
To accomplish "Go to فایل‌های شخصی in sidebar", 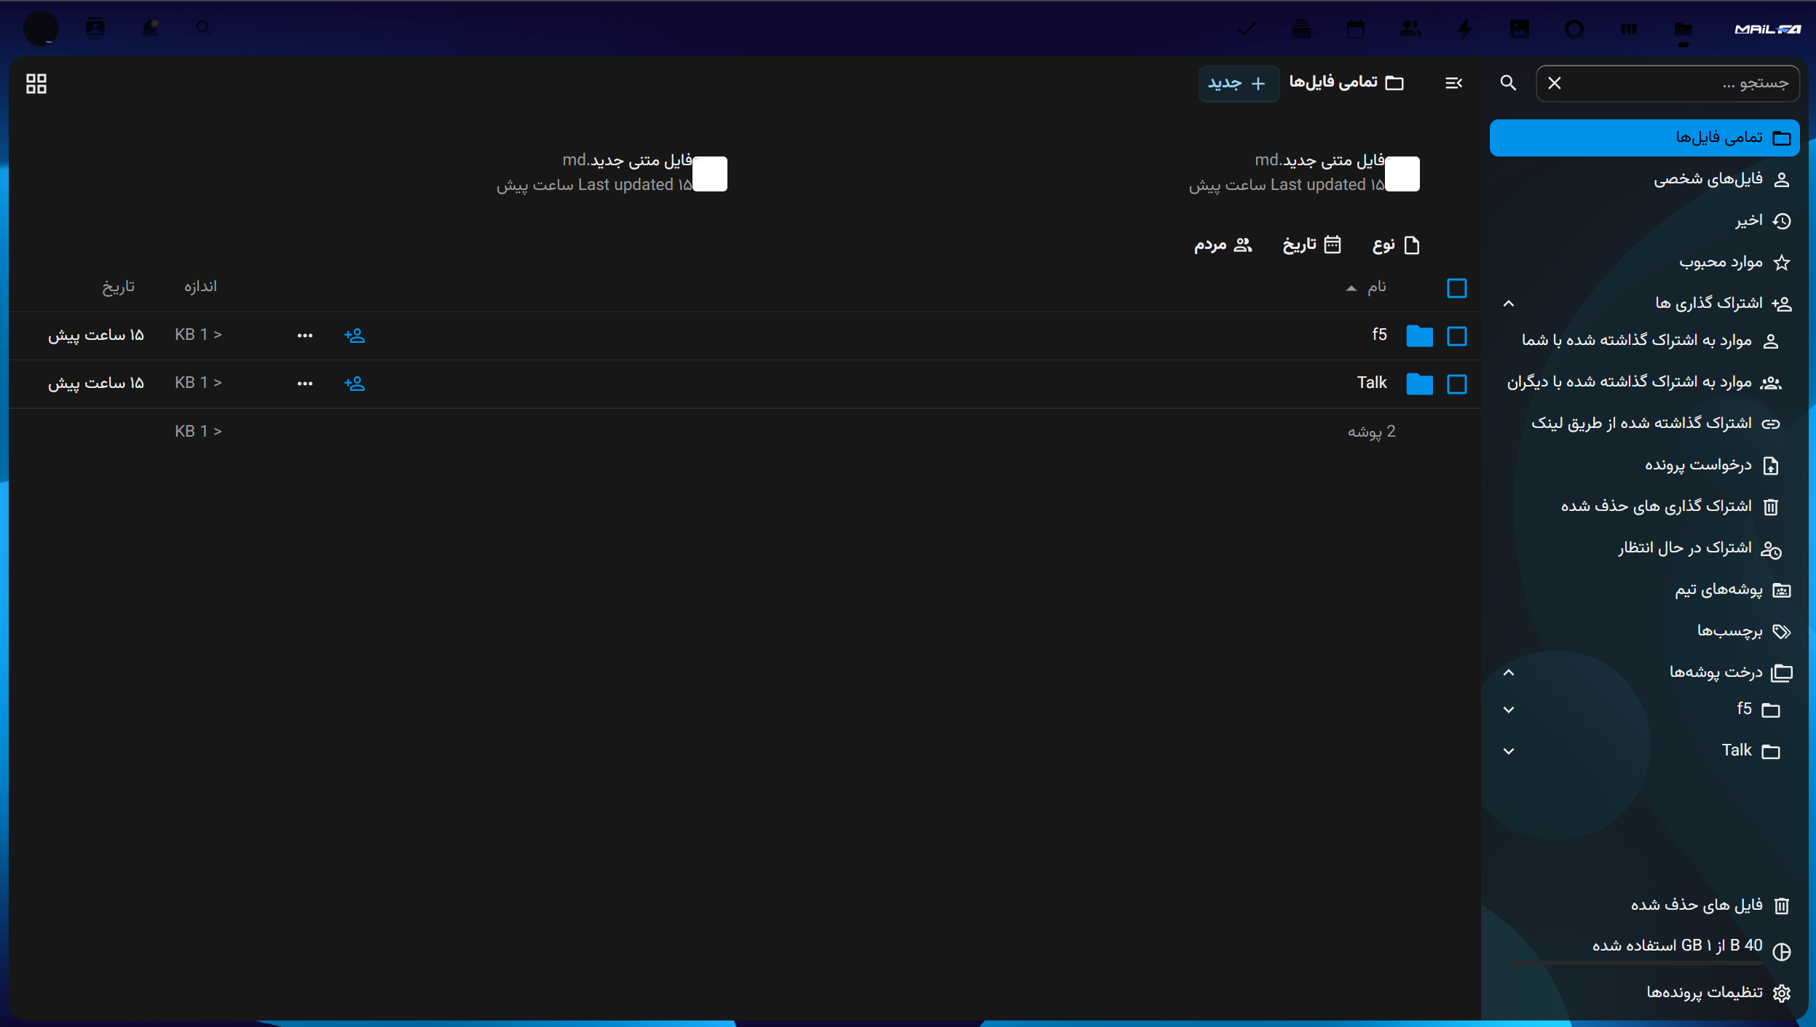I will click(x=1644, y=179).
